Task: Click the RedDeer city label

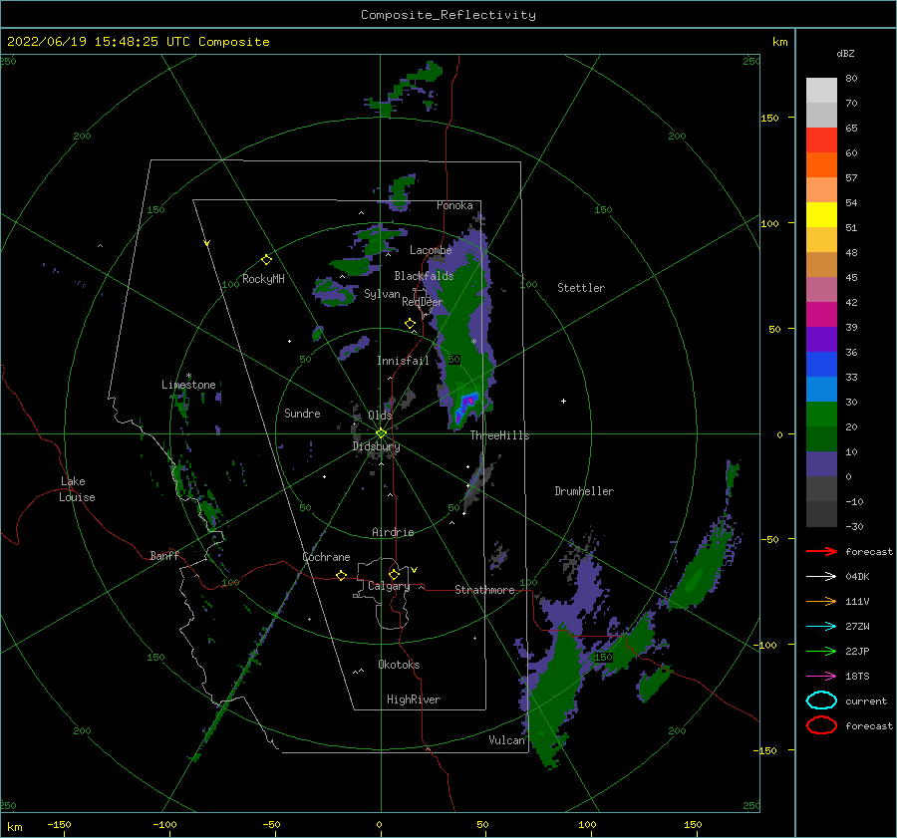Action: [423, 302]
